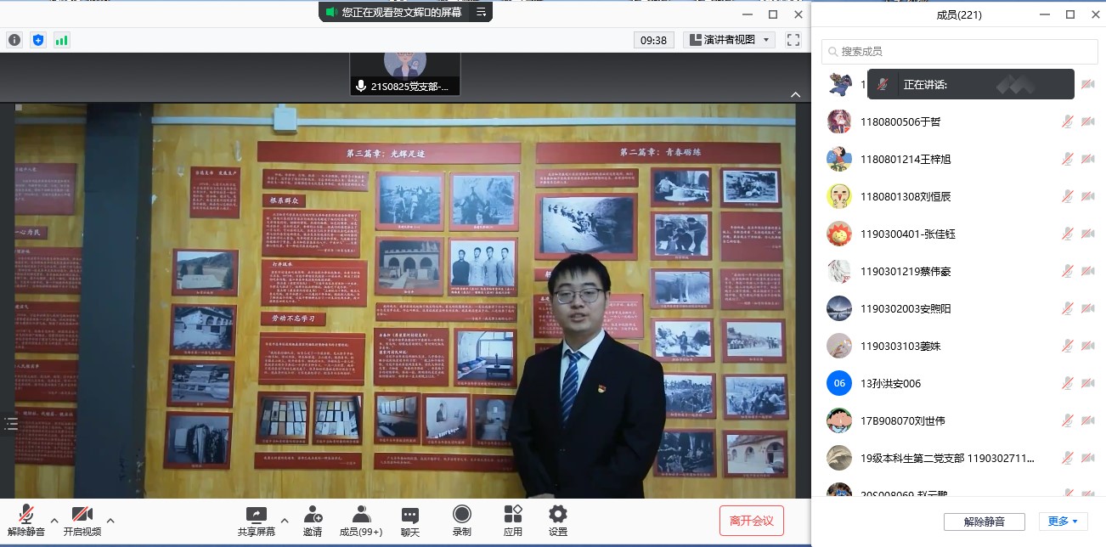Open meeting Settings gear
The height and width of the screenshot is (547, 1106).
pyautogui.click(x=558, y=521)
